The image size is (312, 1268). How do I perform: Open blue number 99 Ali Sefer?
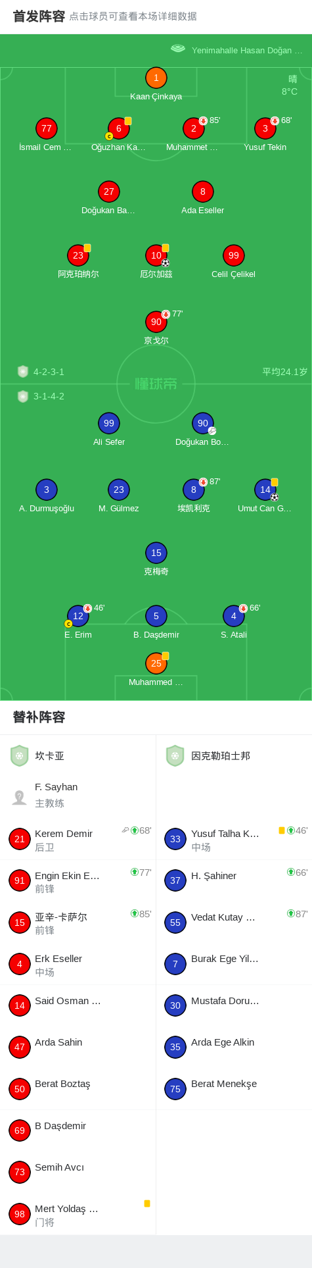click(x=108, y=423)
